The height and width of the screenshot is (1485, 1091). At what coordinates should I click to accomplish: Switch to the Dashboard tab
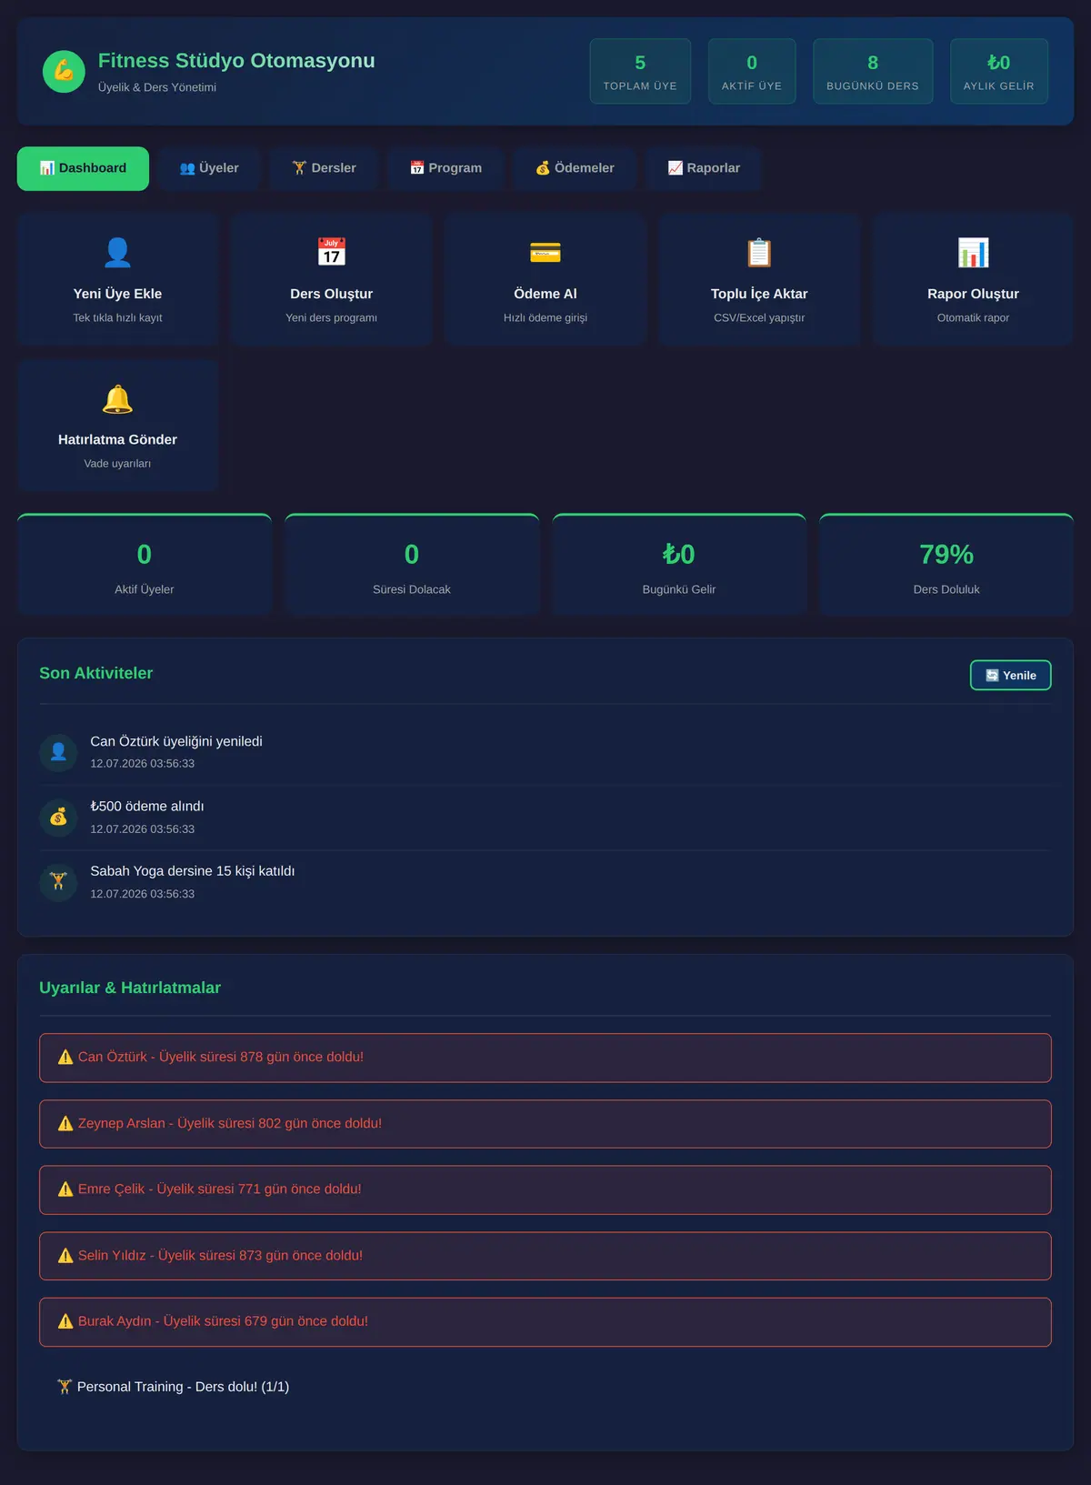click(x=83, y=168)
